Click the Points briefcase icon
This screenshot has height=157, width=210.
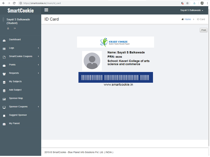tap(4, 65)
